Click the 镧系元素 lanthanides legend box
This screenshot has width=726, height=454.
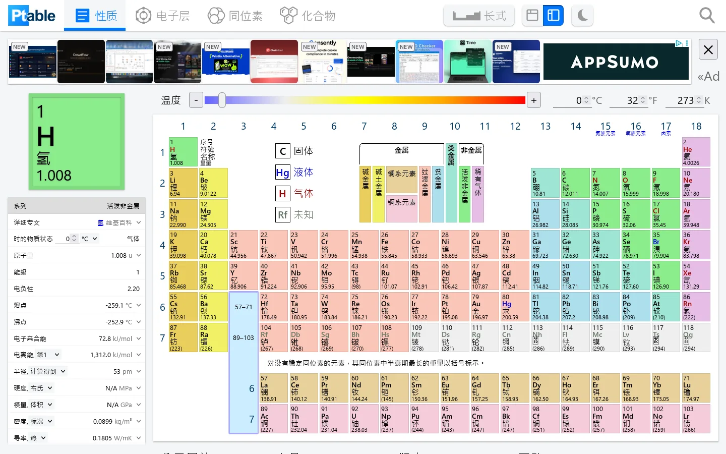[402, 179]
